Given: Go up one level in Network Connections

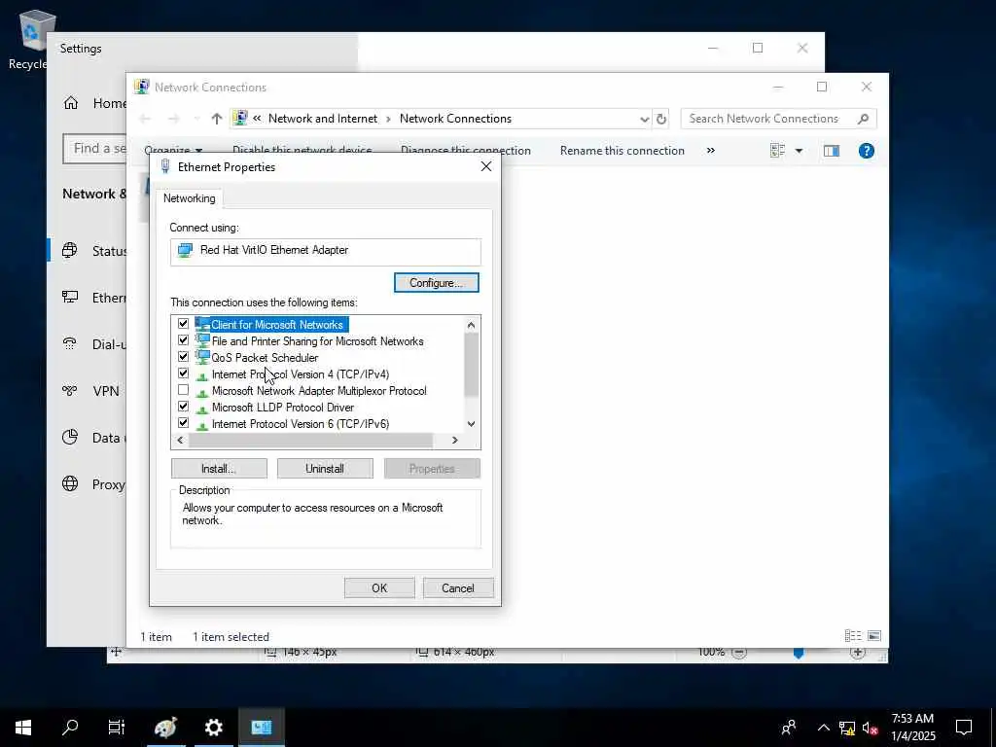Looking at the screenshot, I should click(217, 119).
